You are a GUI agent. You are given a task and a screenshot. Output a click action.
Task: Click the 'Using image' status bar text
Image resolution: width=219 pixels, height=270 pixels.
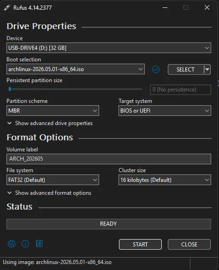click(x=57, y=262)
